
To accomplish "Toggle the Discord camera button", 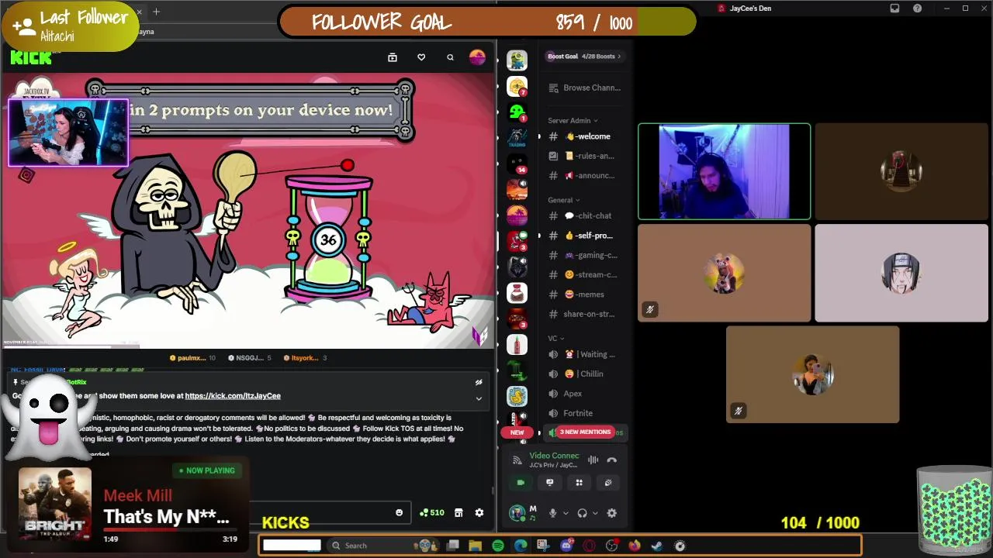I will (x=521, y=482).
